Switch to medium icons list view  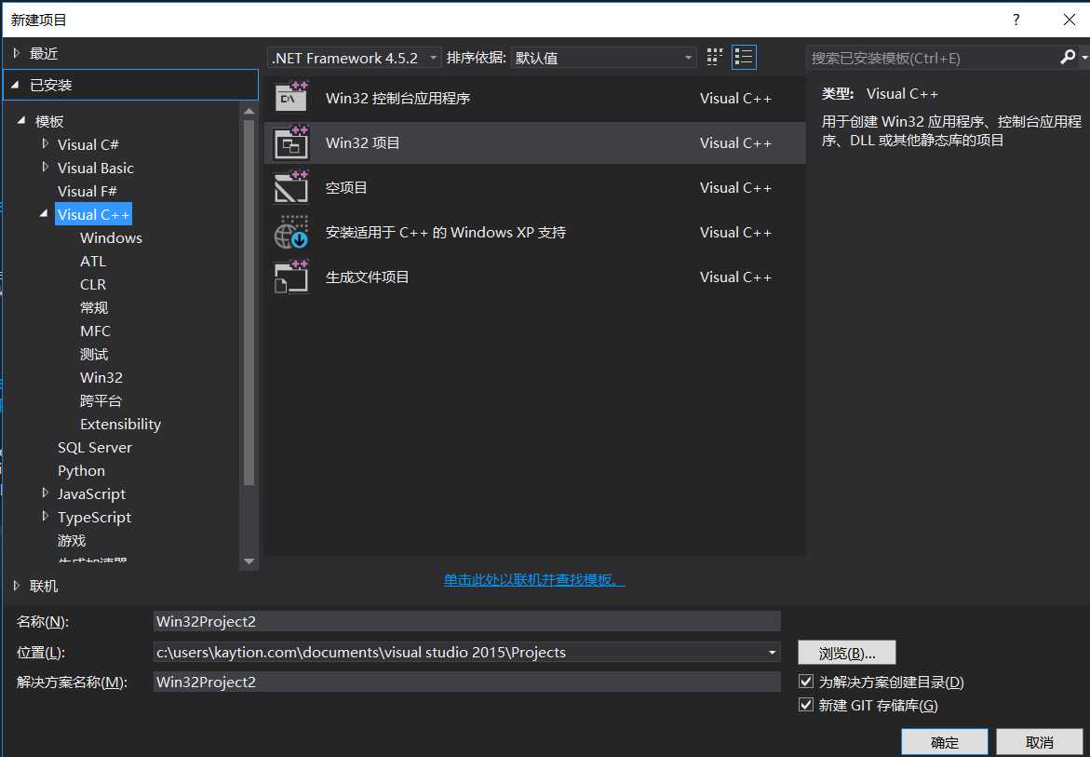pyautogui.click(x=744, y=58)
